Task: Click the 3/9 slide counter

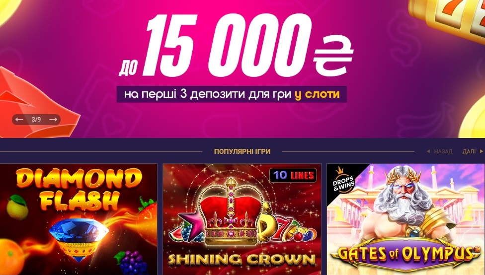Action: (36, 119)
